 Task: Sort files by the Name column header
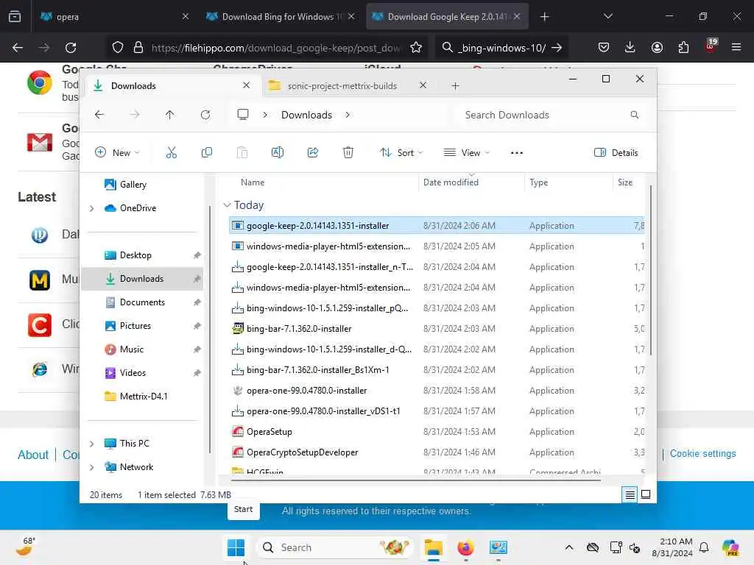(x=253, y=182)
